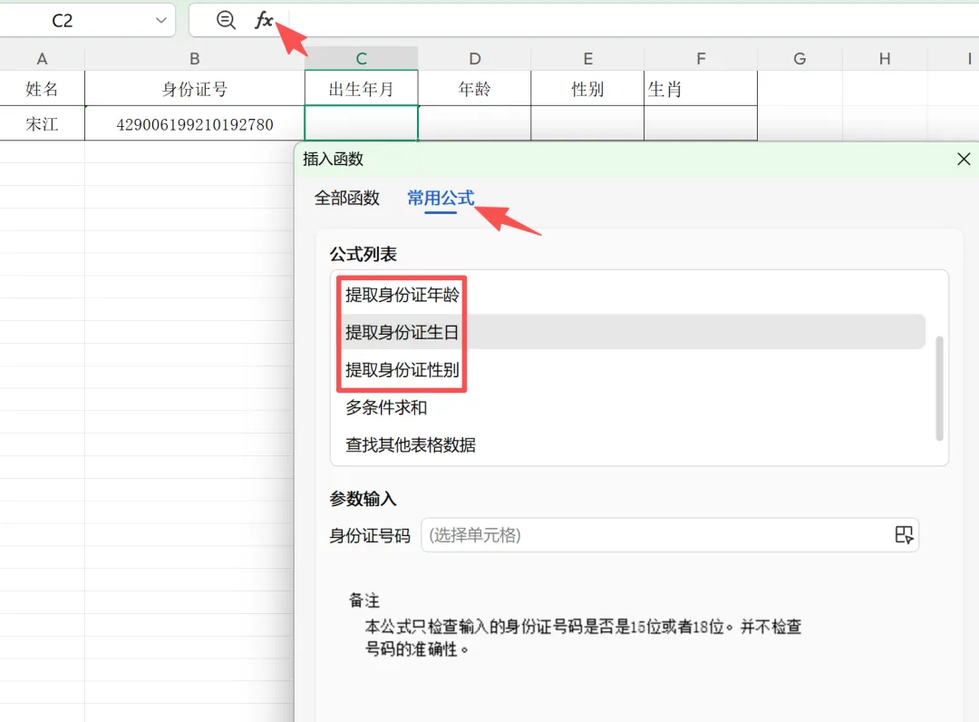Select column H header
979x722 pixels.
tap(885, 59)
